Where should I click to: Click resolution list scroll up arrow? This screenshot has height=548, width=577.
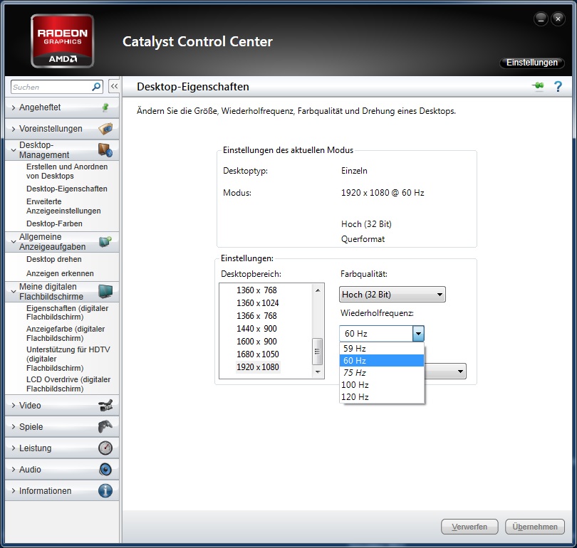[x=318, y=290]
